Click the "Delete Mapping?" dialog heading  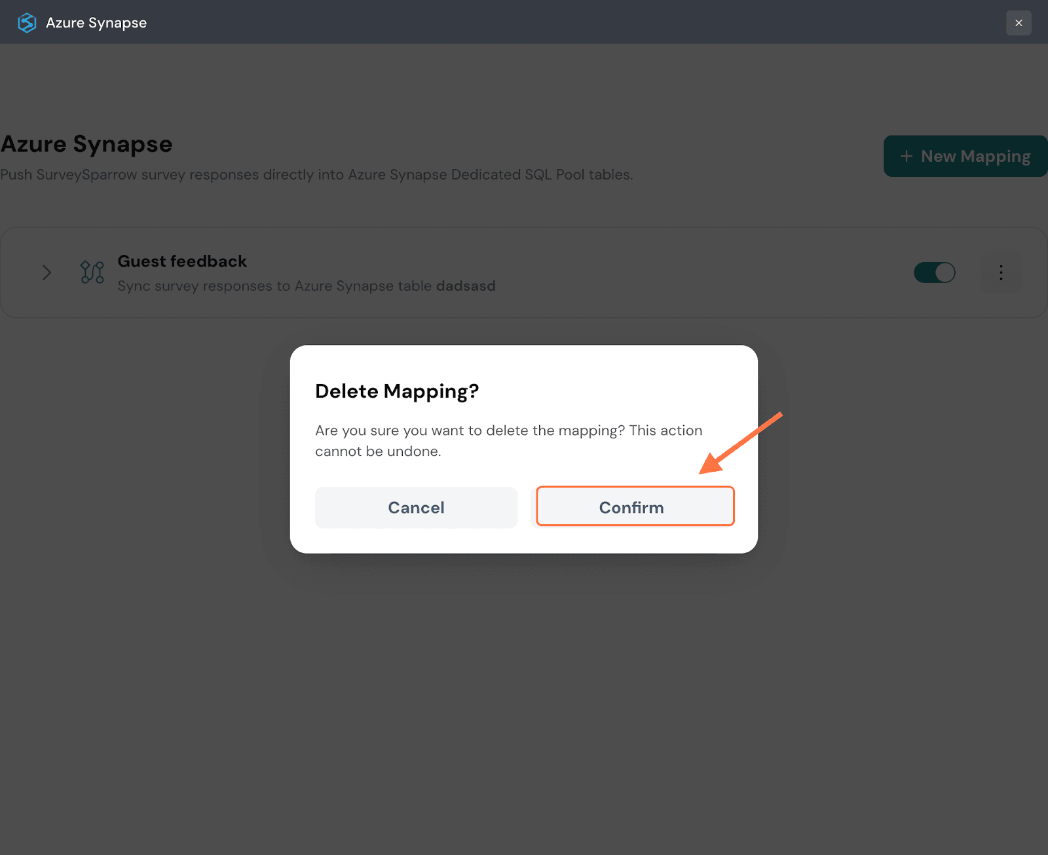point(397,391)
